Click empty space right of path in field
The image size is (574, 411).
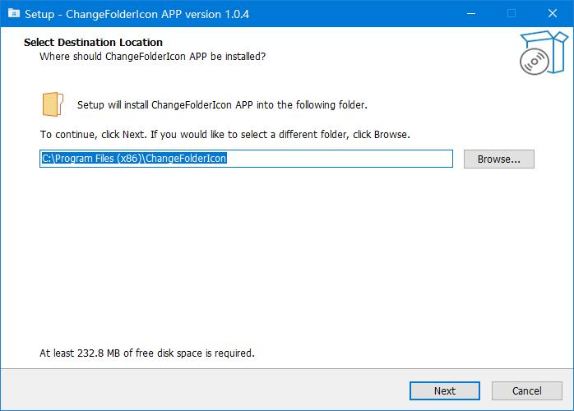(345, 159)
